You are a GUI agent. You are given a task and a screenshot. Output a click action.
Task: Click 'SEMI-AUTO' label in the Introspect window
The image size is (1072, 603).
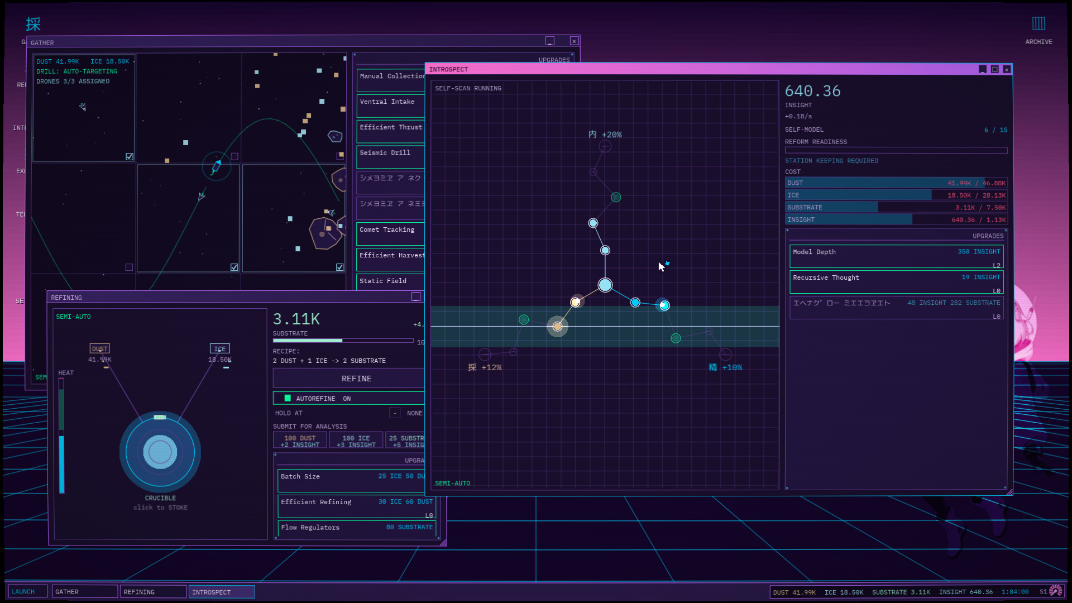452,484
